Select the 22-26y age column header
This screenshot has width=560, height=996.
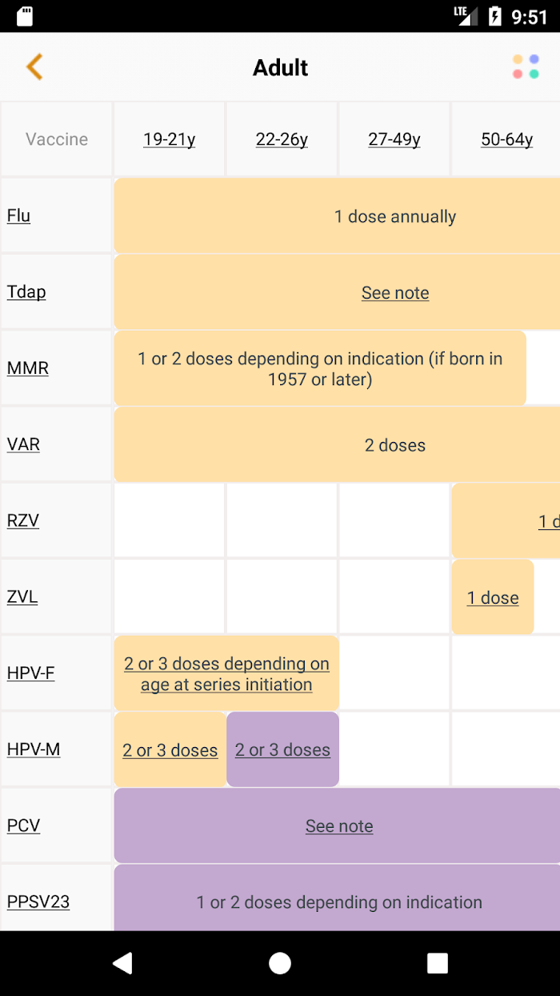tap(282, 139)
